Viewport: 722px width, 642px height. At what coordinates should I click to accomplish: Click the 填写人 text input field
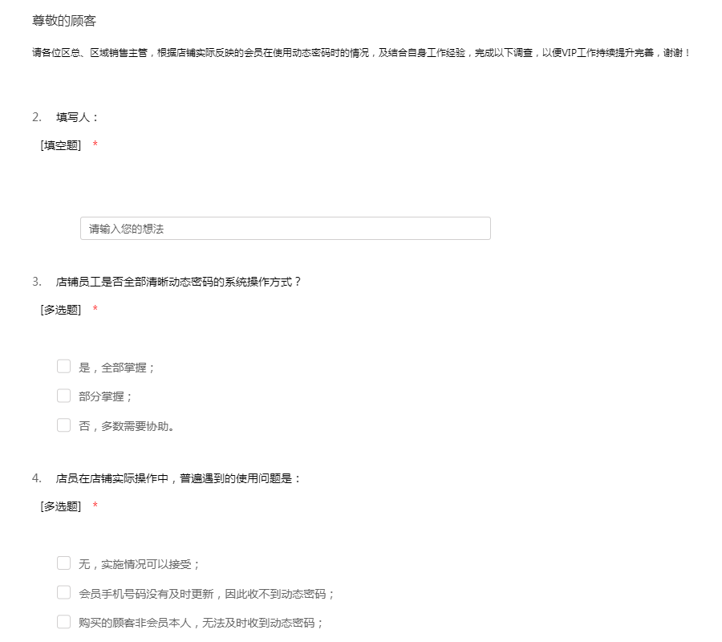[285, 229]
